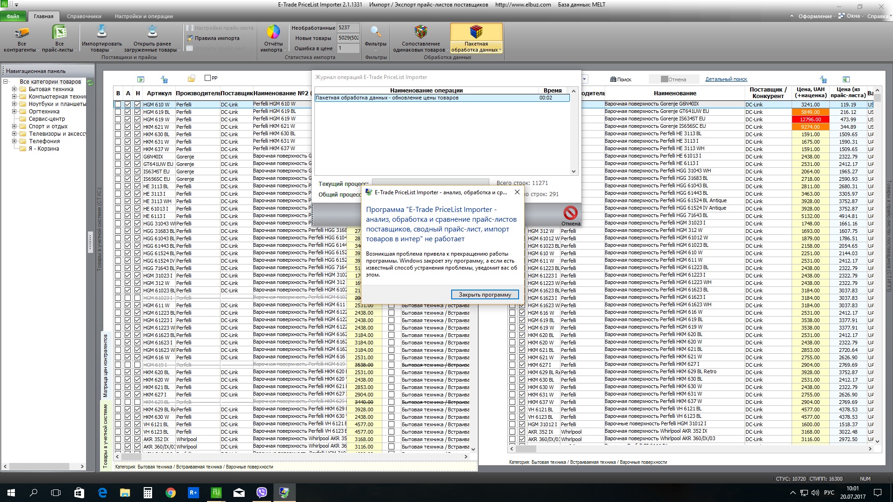893x502 pixels.
Task: Open the import reports pie chart icon
Action: click(273, 32)
